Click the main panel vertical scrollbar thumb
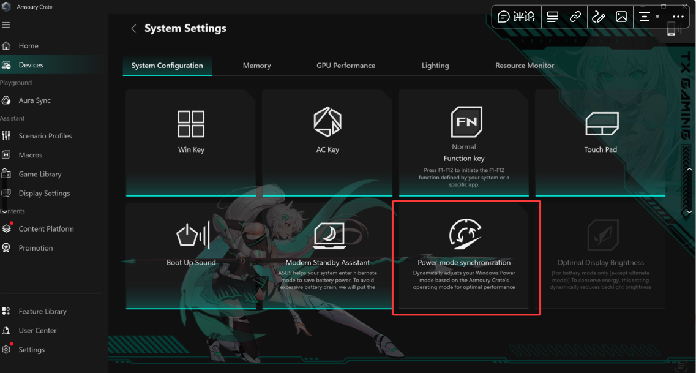Image resolution: width=696 pixels, height=373 pixels. (689, 190)
